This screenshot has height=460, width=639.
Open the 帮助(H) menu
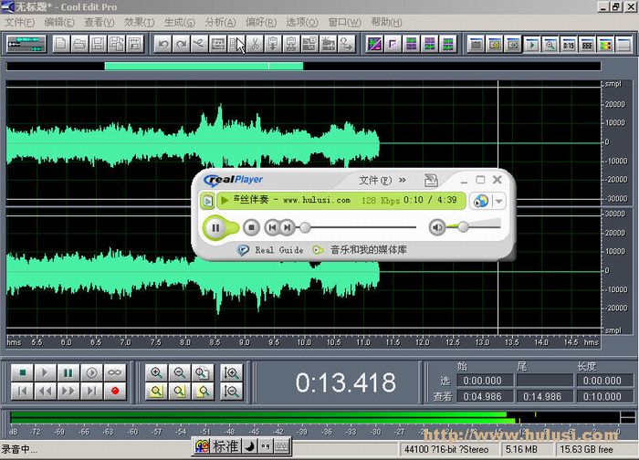pyautogui.click(x=386, y=22)
